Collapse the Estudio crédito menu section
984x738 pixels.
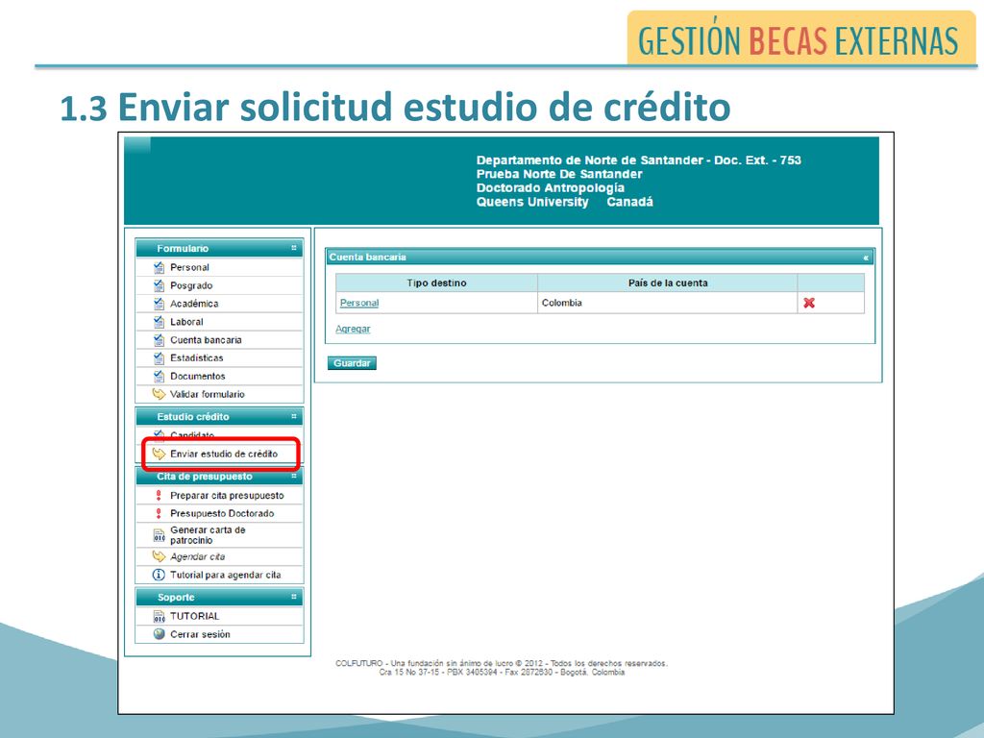point(293,417)
